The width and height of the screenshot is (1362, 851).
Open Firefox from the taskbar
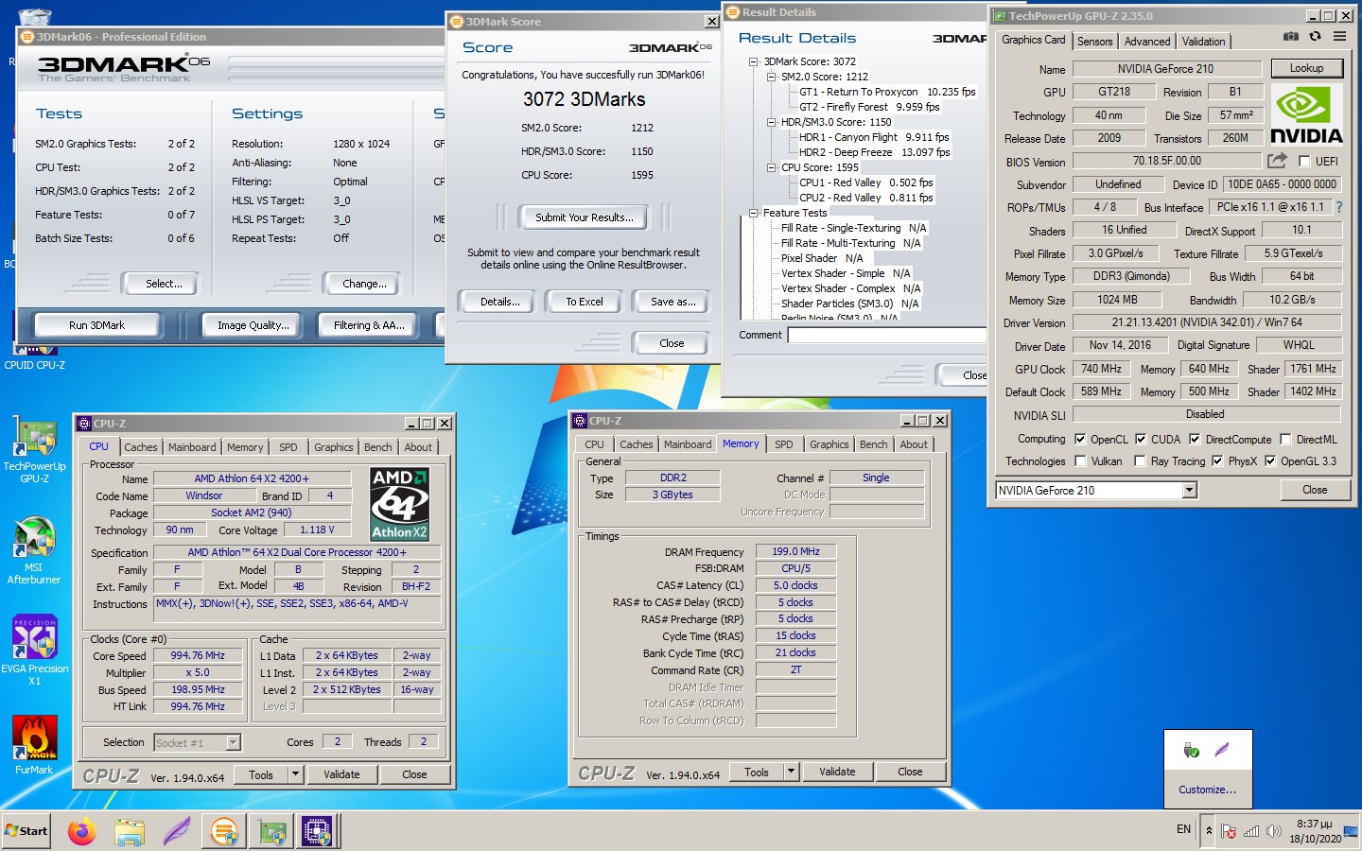[x=82, y=831]
